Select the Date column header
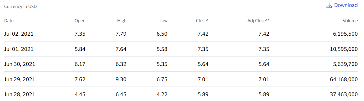This screenshot has width=364, height=101. point(9,21)
